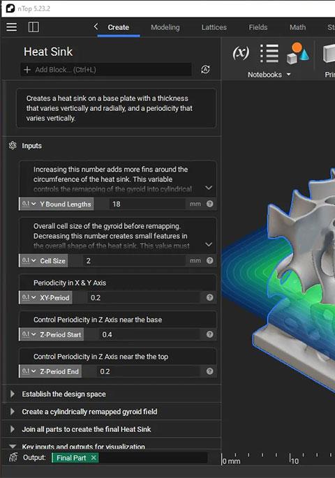Switch to the Create tab

pyautogui.click(x=118, y=27)
